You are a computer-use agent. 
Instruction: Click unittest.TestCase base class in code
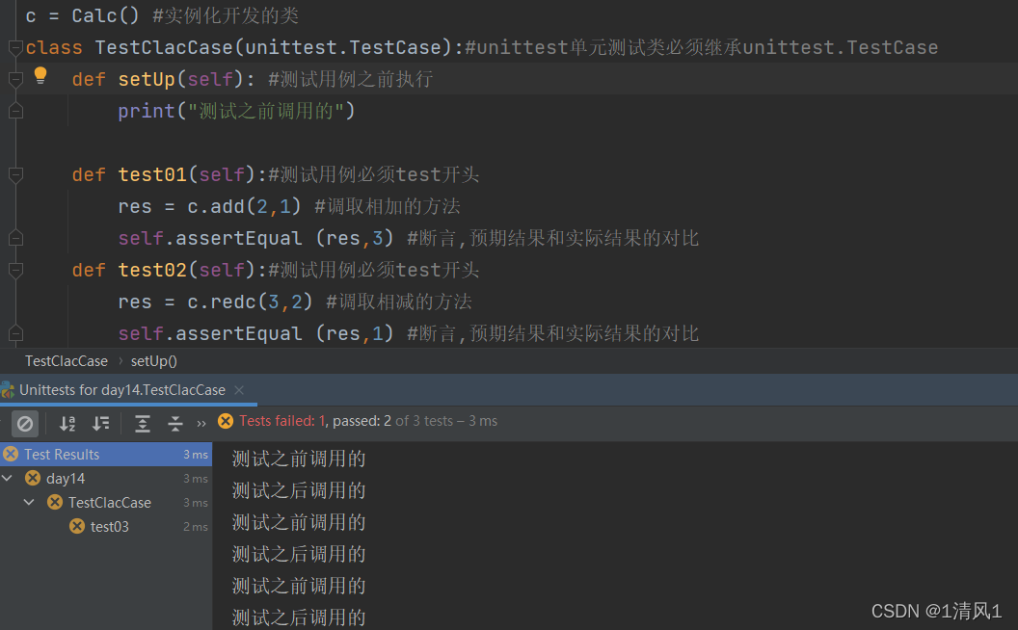pyautogui.click(x=343, y=47)
